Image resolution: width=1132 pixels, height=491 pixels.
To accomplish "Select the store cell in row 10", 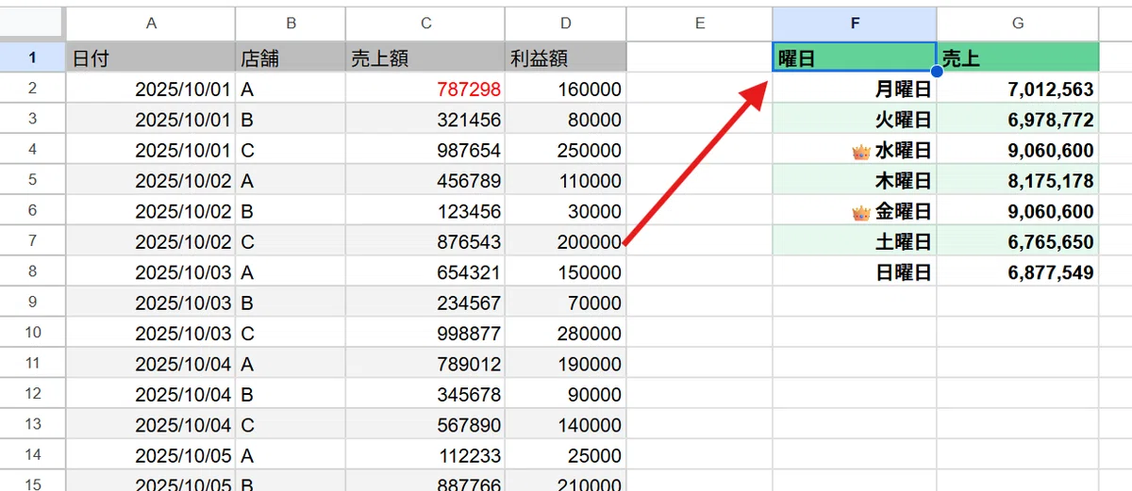I will [x=291, y=335].
